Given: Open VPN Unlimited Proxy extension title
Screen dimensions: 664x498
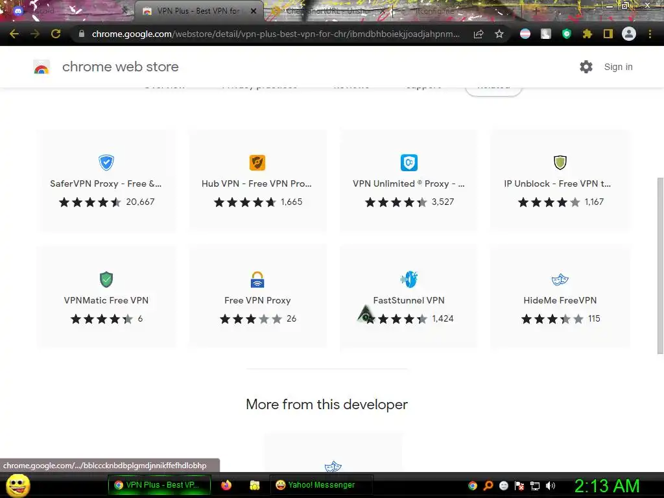Looking at the screenshot, I should pyautogui.click(x=409, y=184).
